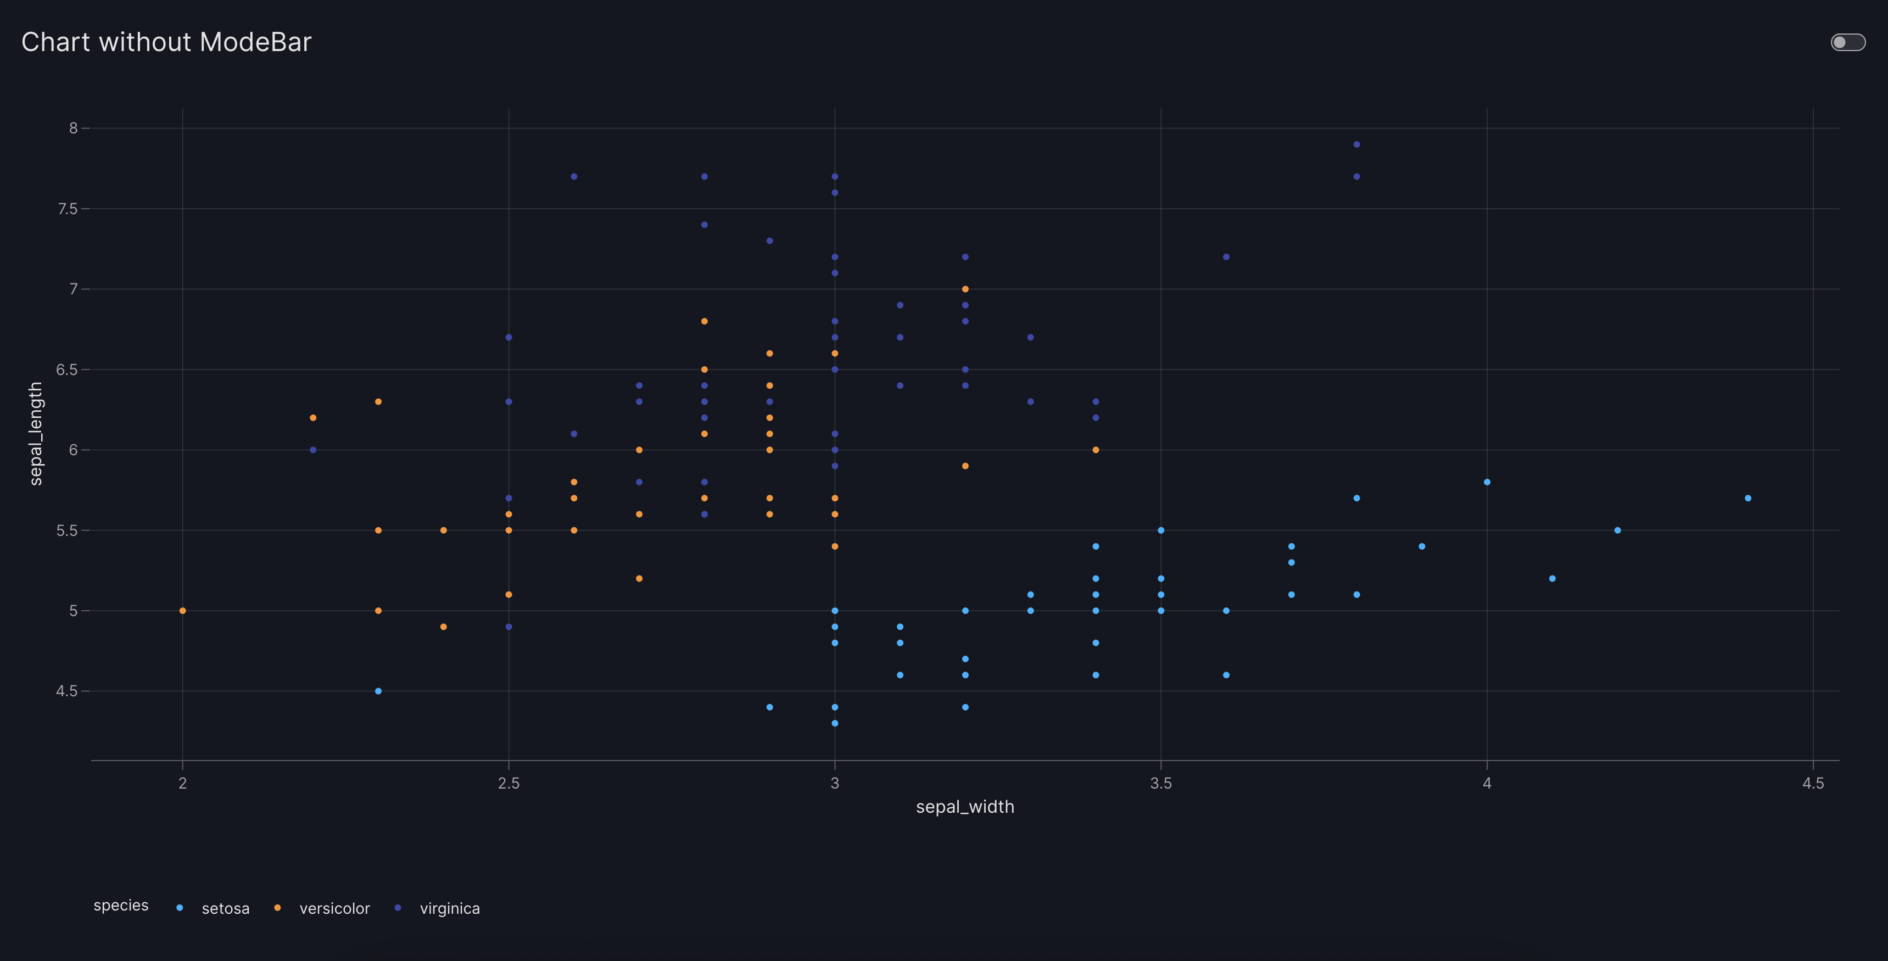Click the "Chart without ModeBar" title
1888x961 pixels.
166,42
